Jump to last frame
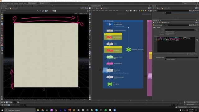This screenshot has width=199, height=112. [11, 102]
